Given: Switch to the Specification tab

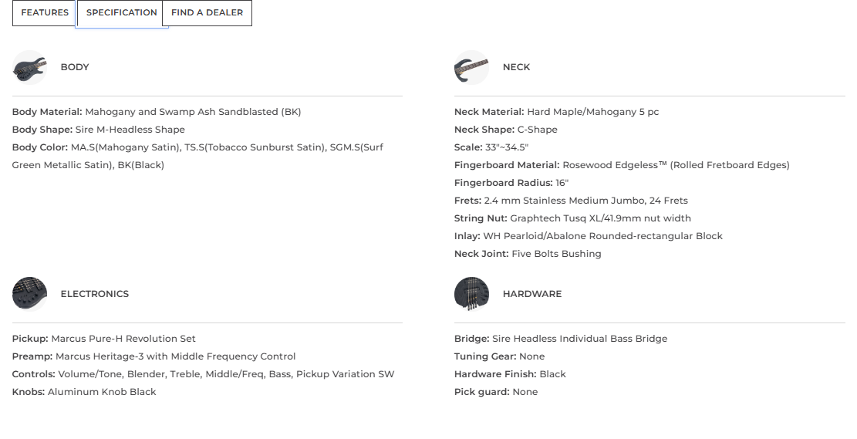Looking at the screenshot, I should pyautogui.click(x=121, y=13).
